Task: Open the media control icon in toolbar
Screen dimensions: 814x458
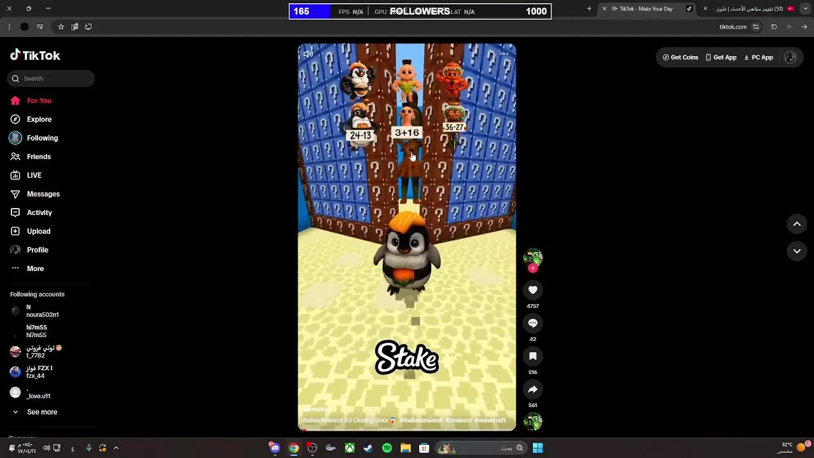Action: pyautogui.click(x=40, y=27)
